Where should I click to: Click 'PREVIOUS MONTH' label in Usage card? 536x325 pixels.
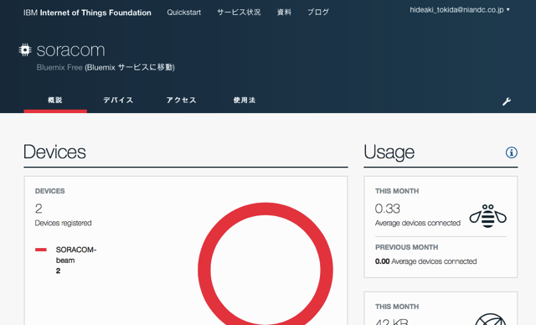[406, 247]
